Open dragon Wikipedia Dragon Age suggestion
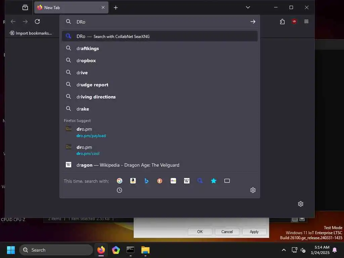 (x=160, y=165)
